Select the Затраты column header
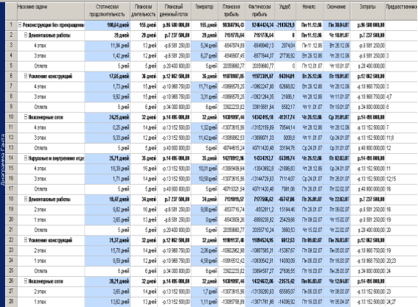 tap(368, 11)
